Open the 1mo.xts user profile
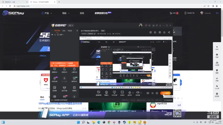 [205, 13]
